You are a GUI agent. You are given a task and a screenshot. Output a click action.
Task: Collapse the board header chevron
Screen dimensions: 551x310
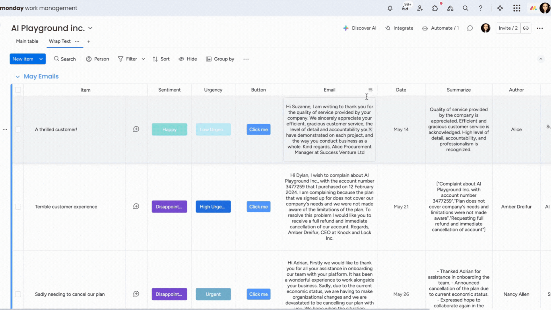tap(541, 59)
